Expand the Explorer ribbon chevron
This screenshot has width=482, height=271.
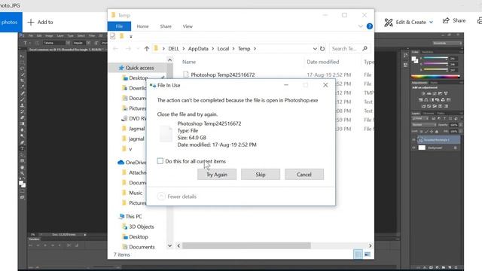[x=361, y=26]
